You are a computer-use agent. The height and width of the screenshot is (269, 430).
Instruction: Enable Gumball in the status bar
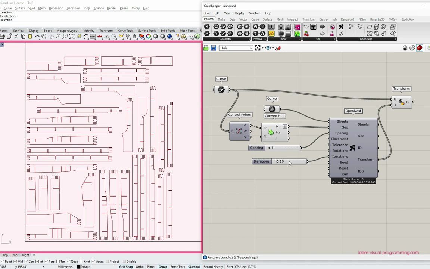194,266
